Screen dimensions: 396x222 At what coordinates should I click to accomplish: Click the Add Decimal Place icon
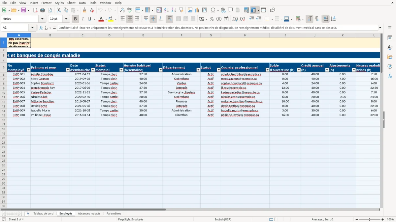click(x=235, y=19)
